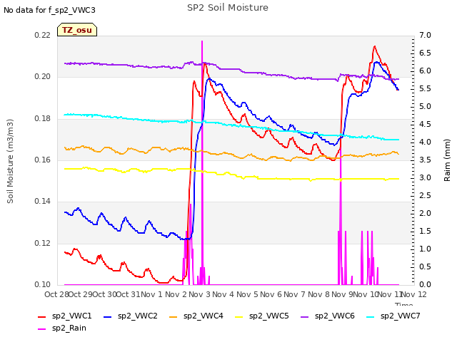
Task: Click the sp2_VWC5 legend entry
Action: pos(262,316)
